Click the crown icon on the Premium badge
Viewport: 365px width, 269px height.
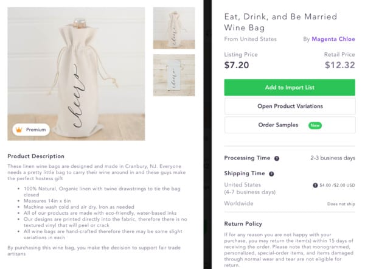tap(19, 130)
